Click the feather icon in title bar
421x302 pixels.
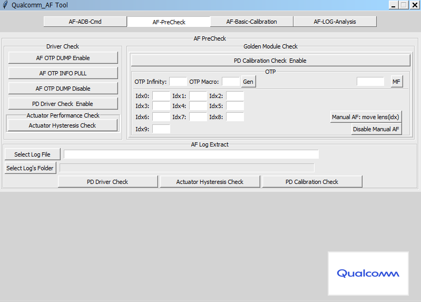[5, 5]
